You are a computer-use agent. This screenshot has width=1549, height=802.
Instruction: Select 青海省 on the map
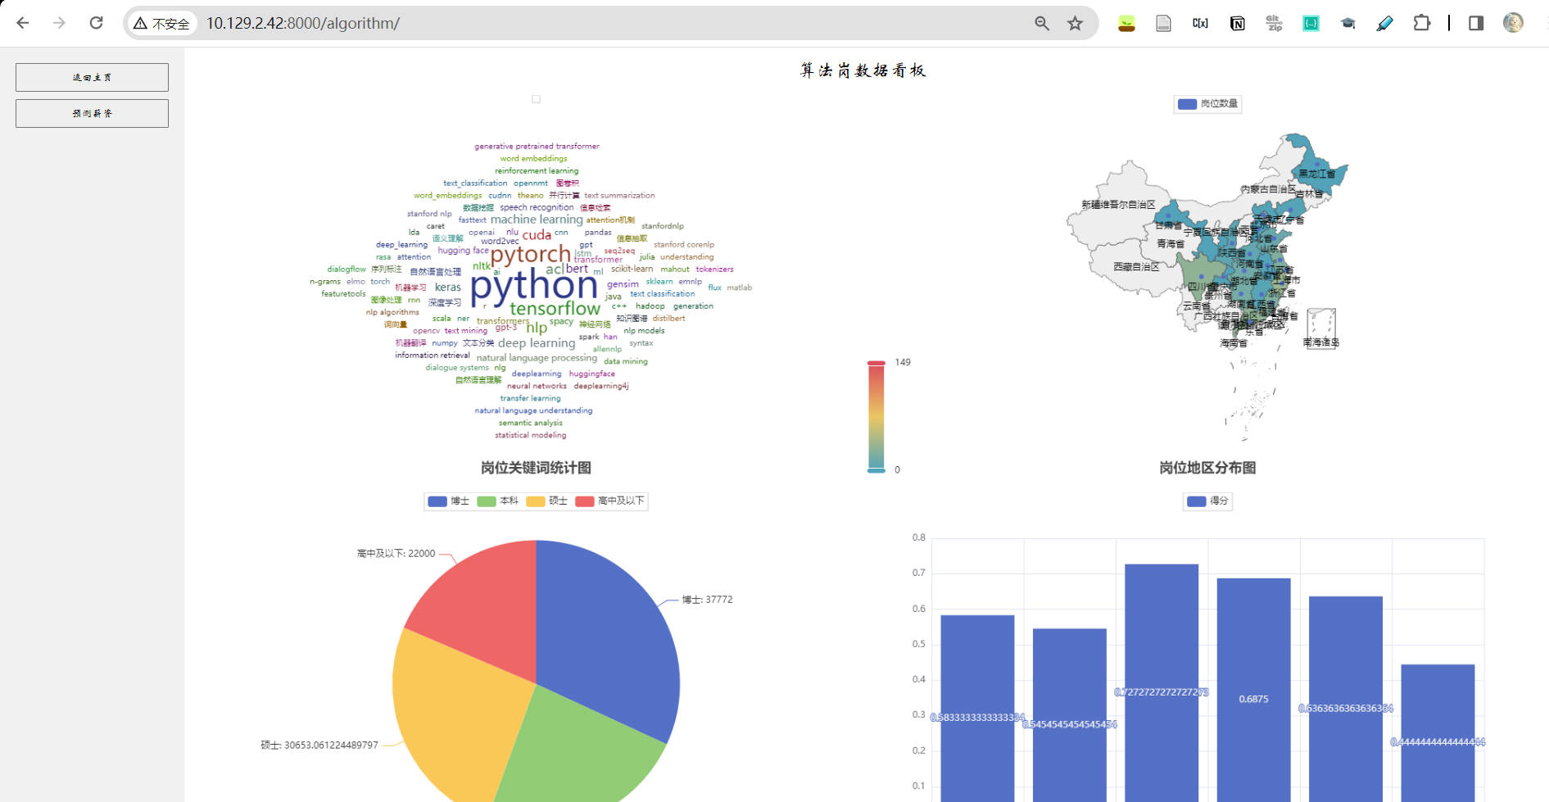(1170, 243)
